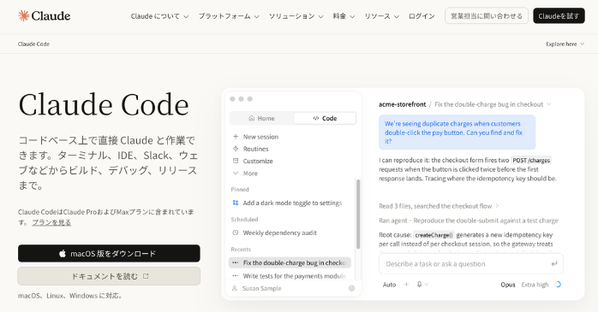Open the ソリューション menu
598x312 pixels.
click(x=296, y=16)
